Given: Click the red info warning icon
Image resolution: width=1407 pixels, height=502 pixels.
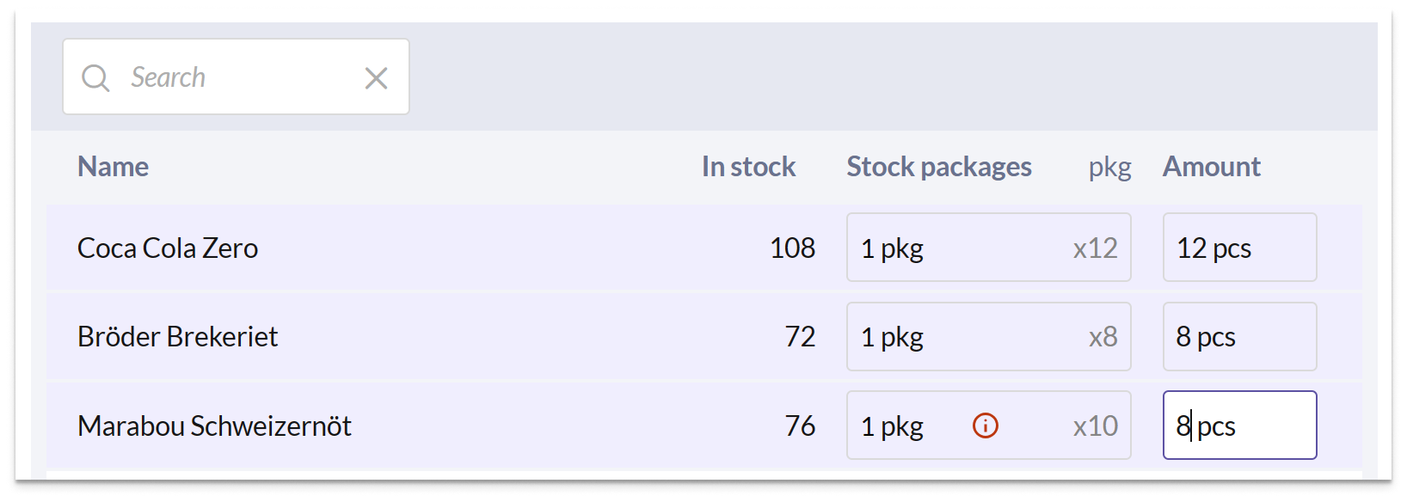Looking at the screenshot, I should click(x=986, y=425).
